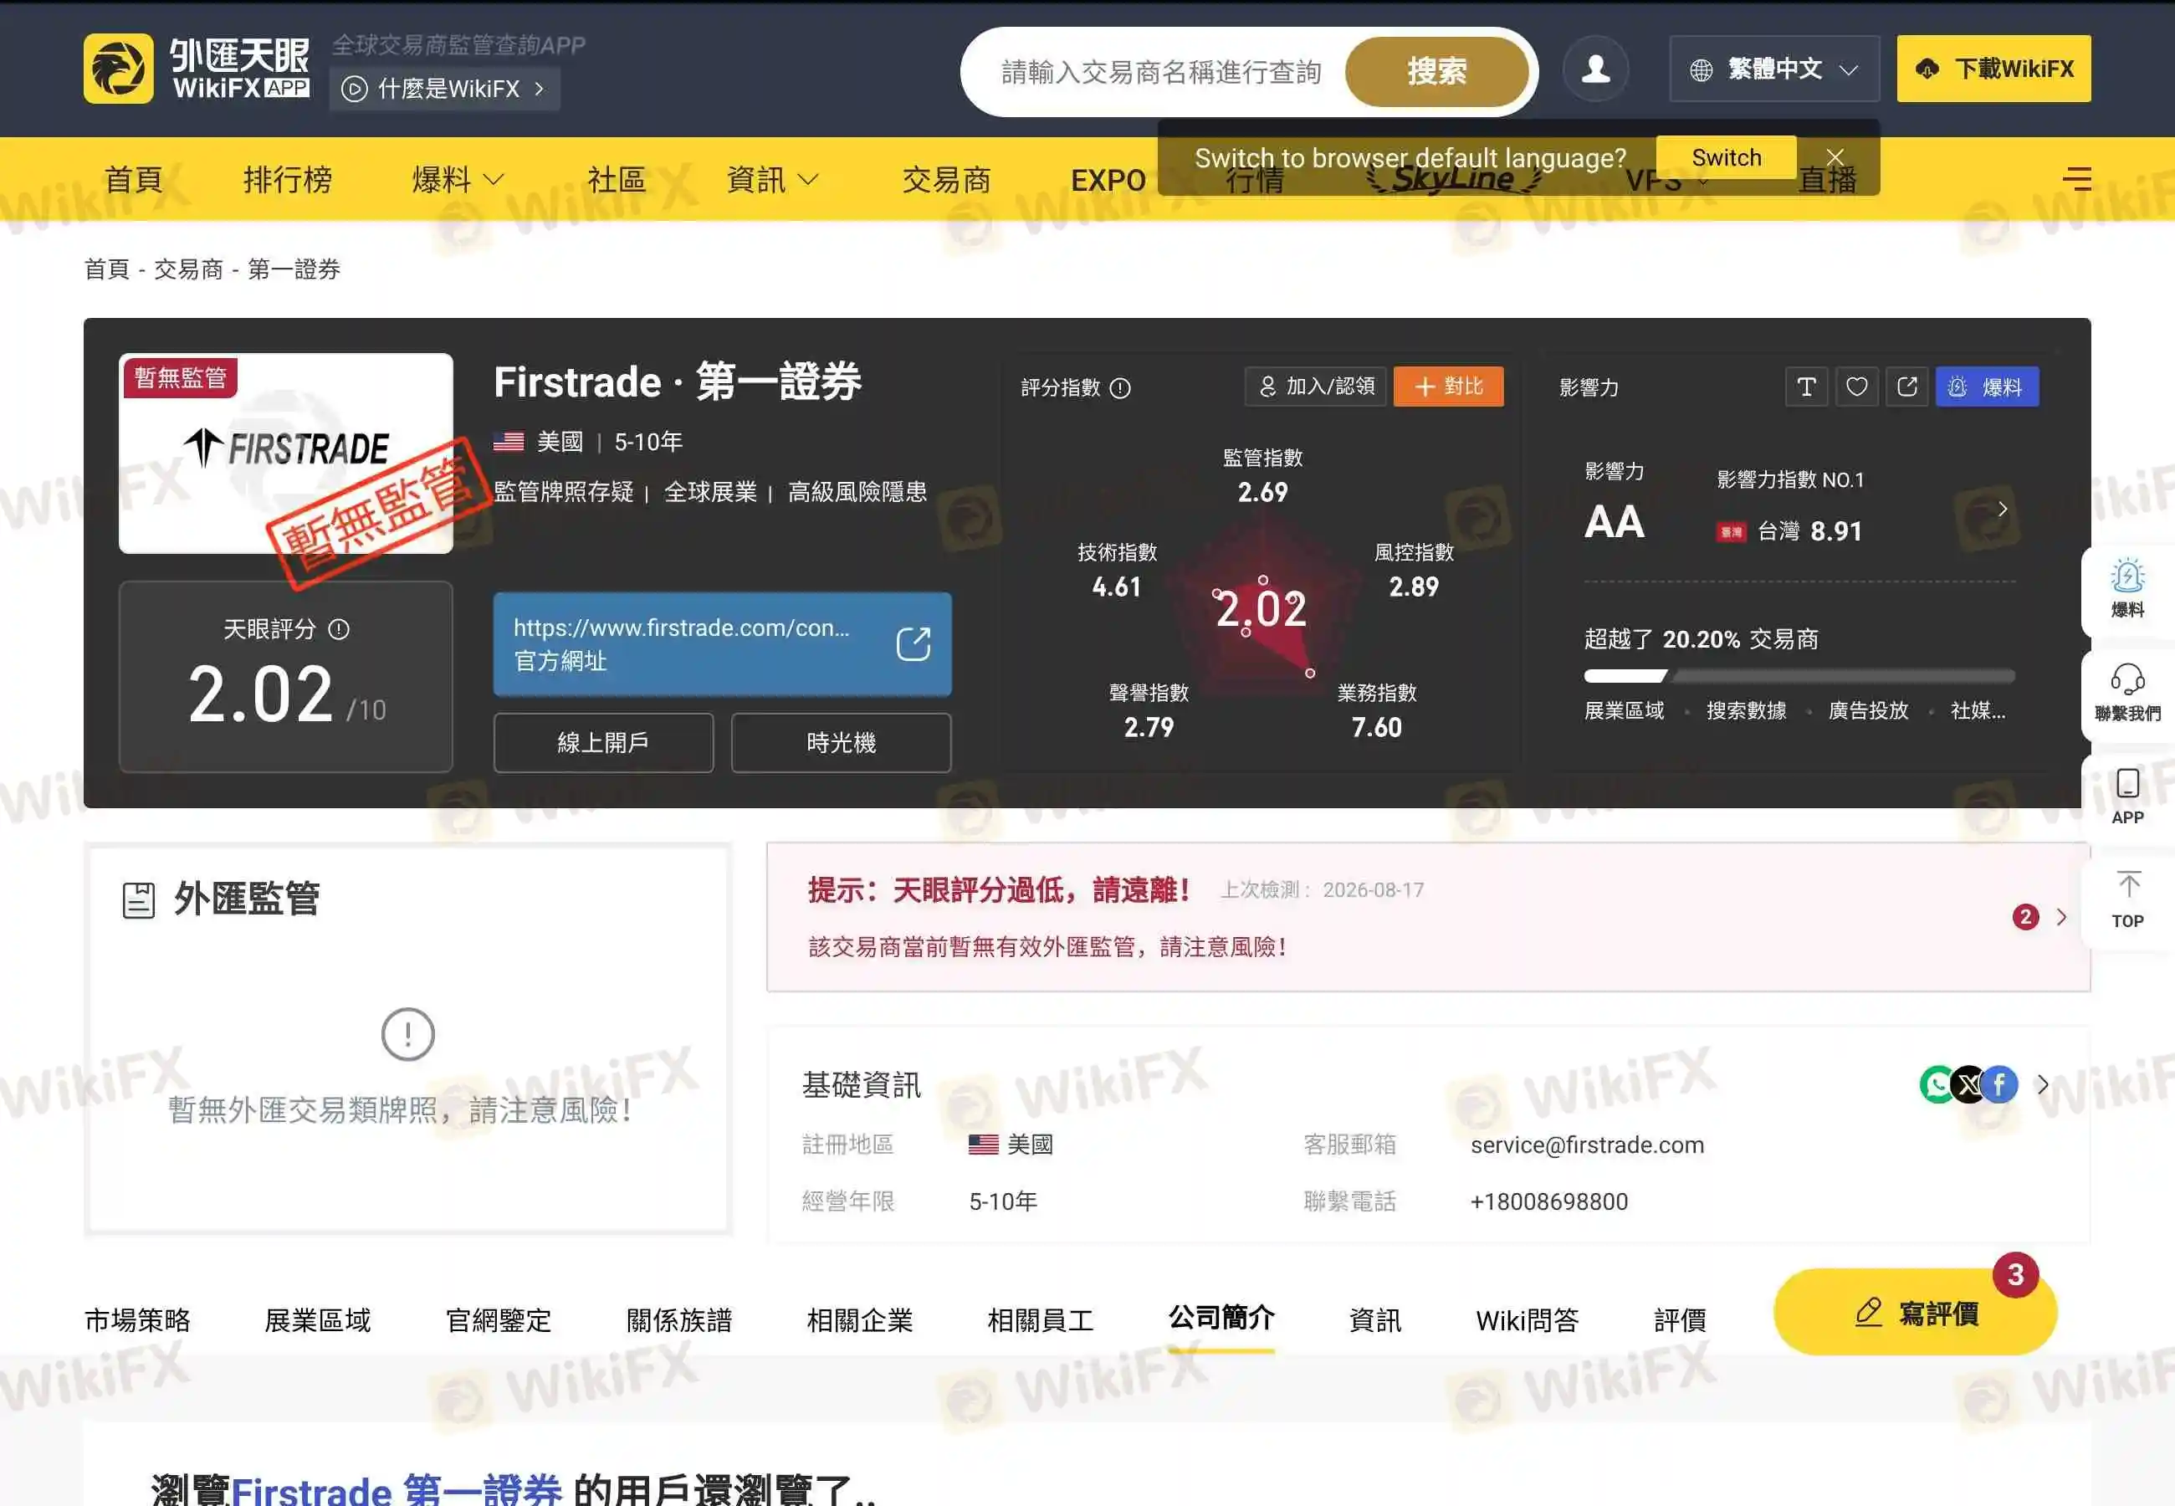2175x1506 pixels.
Task: Switch to the 關係族譜 tab
Action: click(679, 1320)
